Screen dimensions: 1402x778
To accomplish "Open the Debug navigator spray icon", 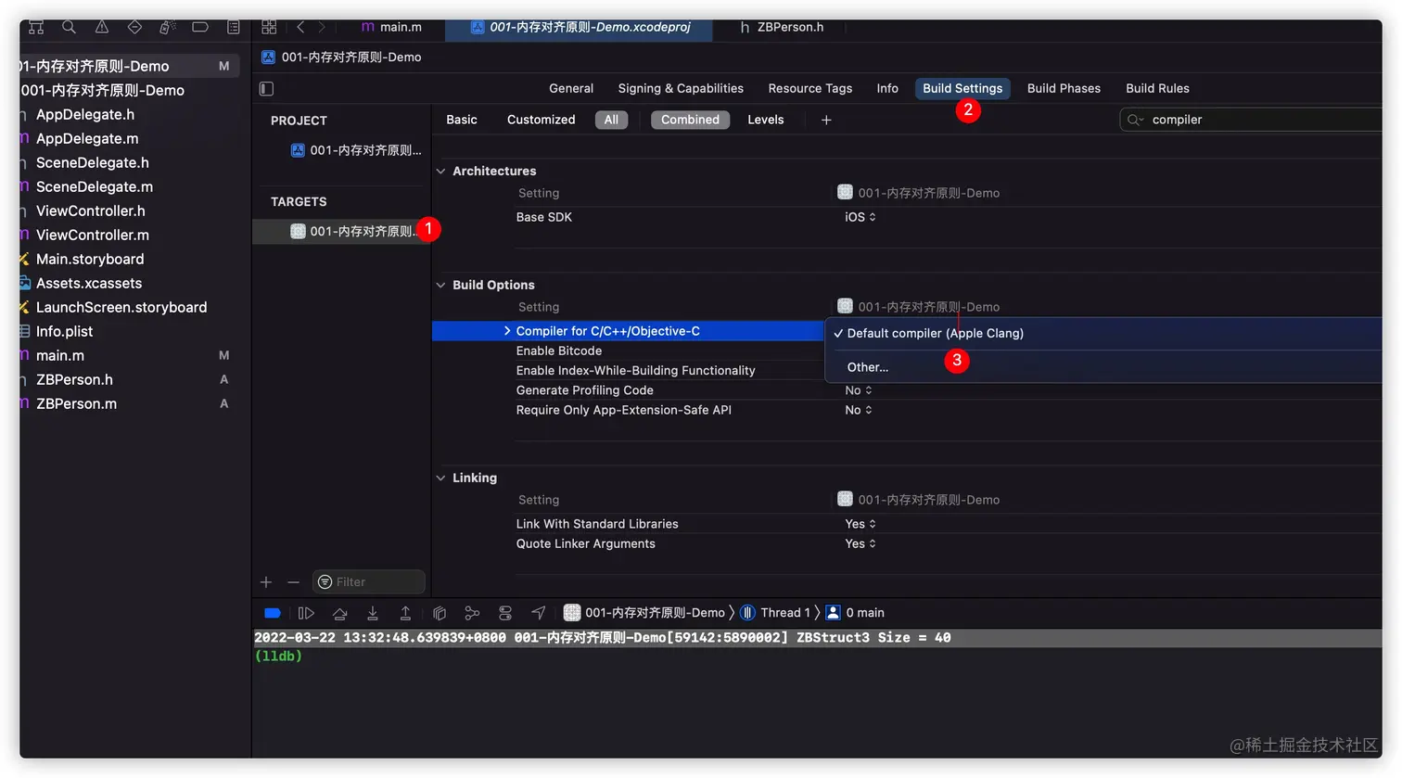I will [x=167, y=27].
